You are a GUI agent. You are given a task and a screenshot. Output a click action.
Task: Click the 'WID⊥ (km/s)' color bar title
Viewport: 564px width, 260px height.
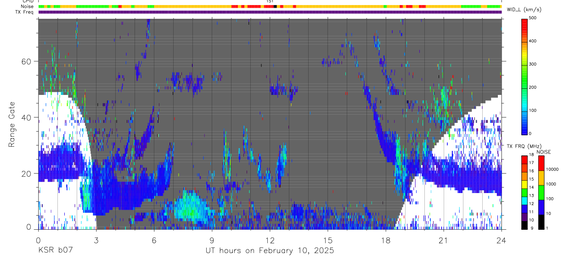click(x=524, y=10)
